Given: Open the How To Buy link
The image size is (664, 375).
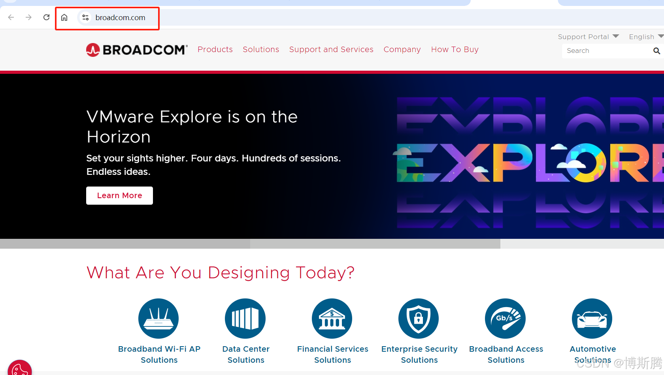Looking at the screenshot, I should [x=455, y=49].
